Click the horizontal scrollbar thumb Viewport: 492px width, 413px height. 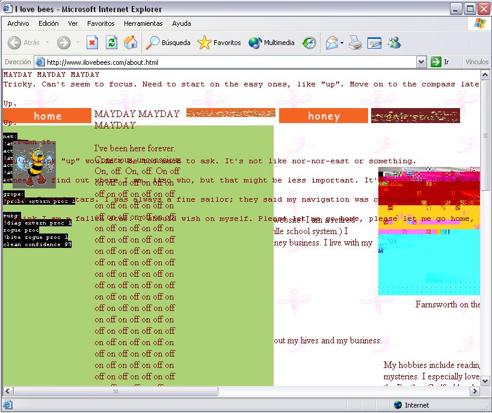(x=114, y=391)
